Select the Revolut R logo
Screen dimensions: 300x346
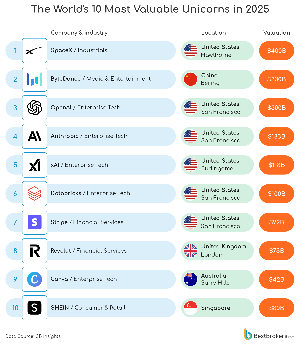[x=34, y=251]
